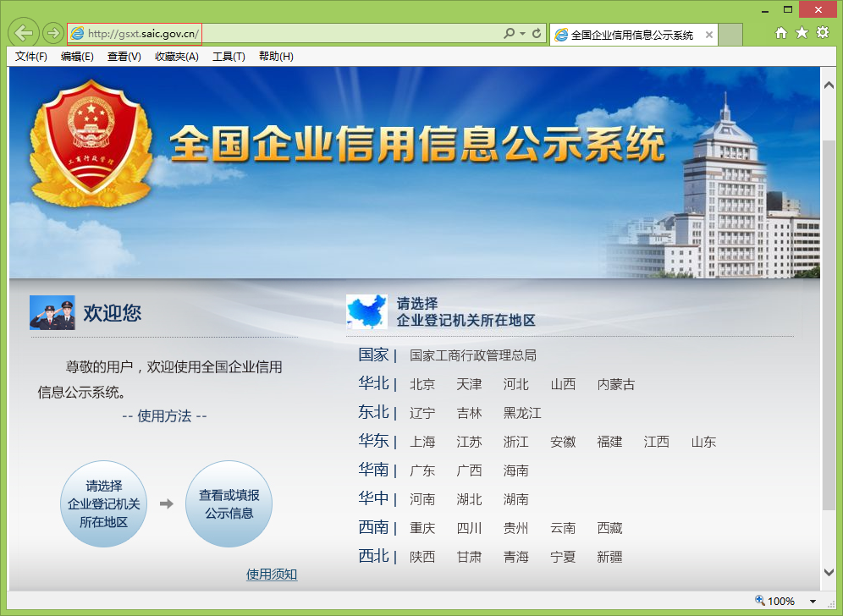
Task: Click the red national emblem badge logo
Action: point(91,143)
